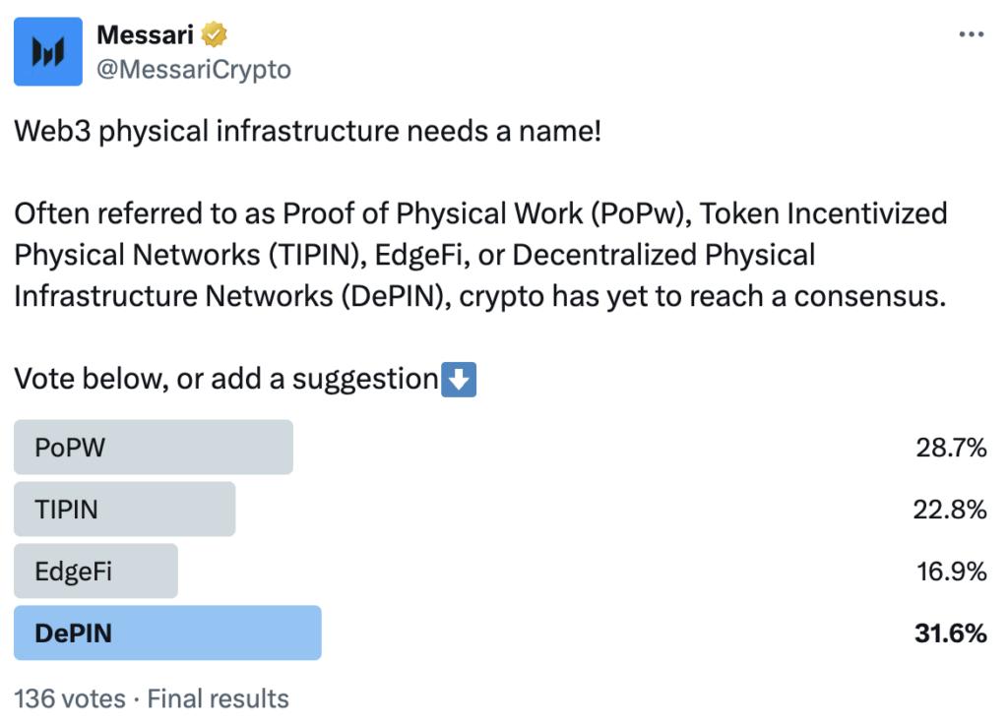This screenshot has width=1008, height=724.
Task: Click the "Final results" label
Action: coord(218,699)
